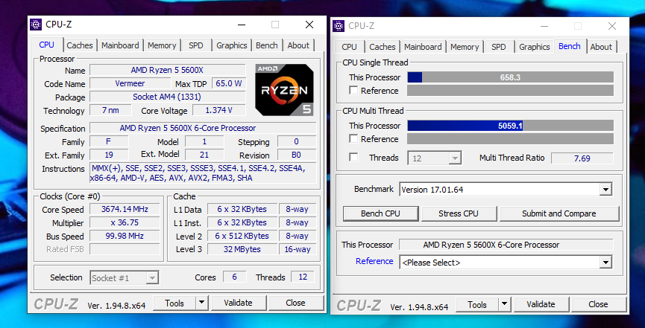Click Close button in left window footer
The width and height of the screenshot is (645, 328).
295,303
